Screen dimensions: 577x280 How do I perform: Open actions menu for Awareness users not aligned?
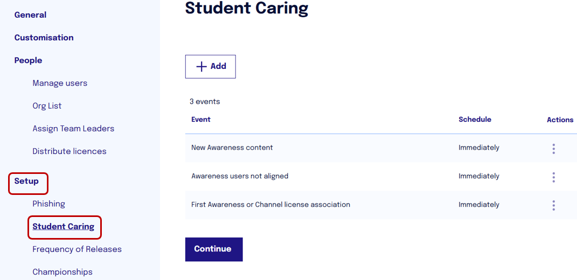click(x=553, y=177)
